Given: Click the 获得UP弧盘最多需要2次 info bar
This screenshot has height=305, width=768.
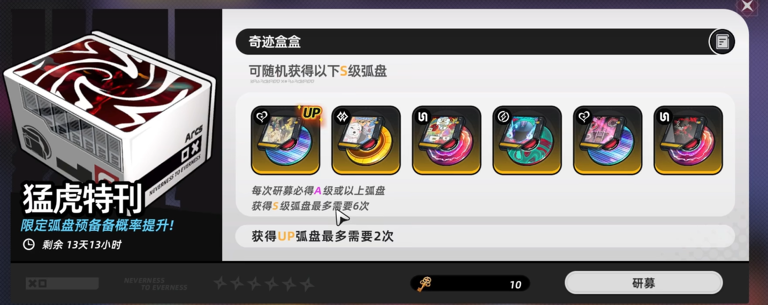Looking at the screenshot, I should pyautogui.click(x=485, y=236).
